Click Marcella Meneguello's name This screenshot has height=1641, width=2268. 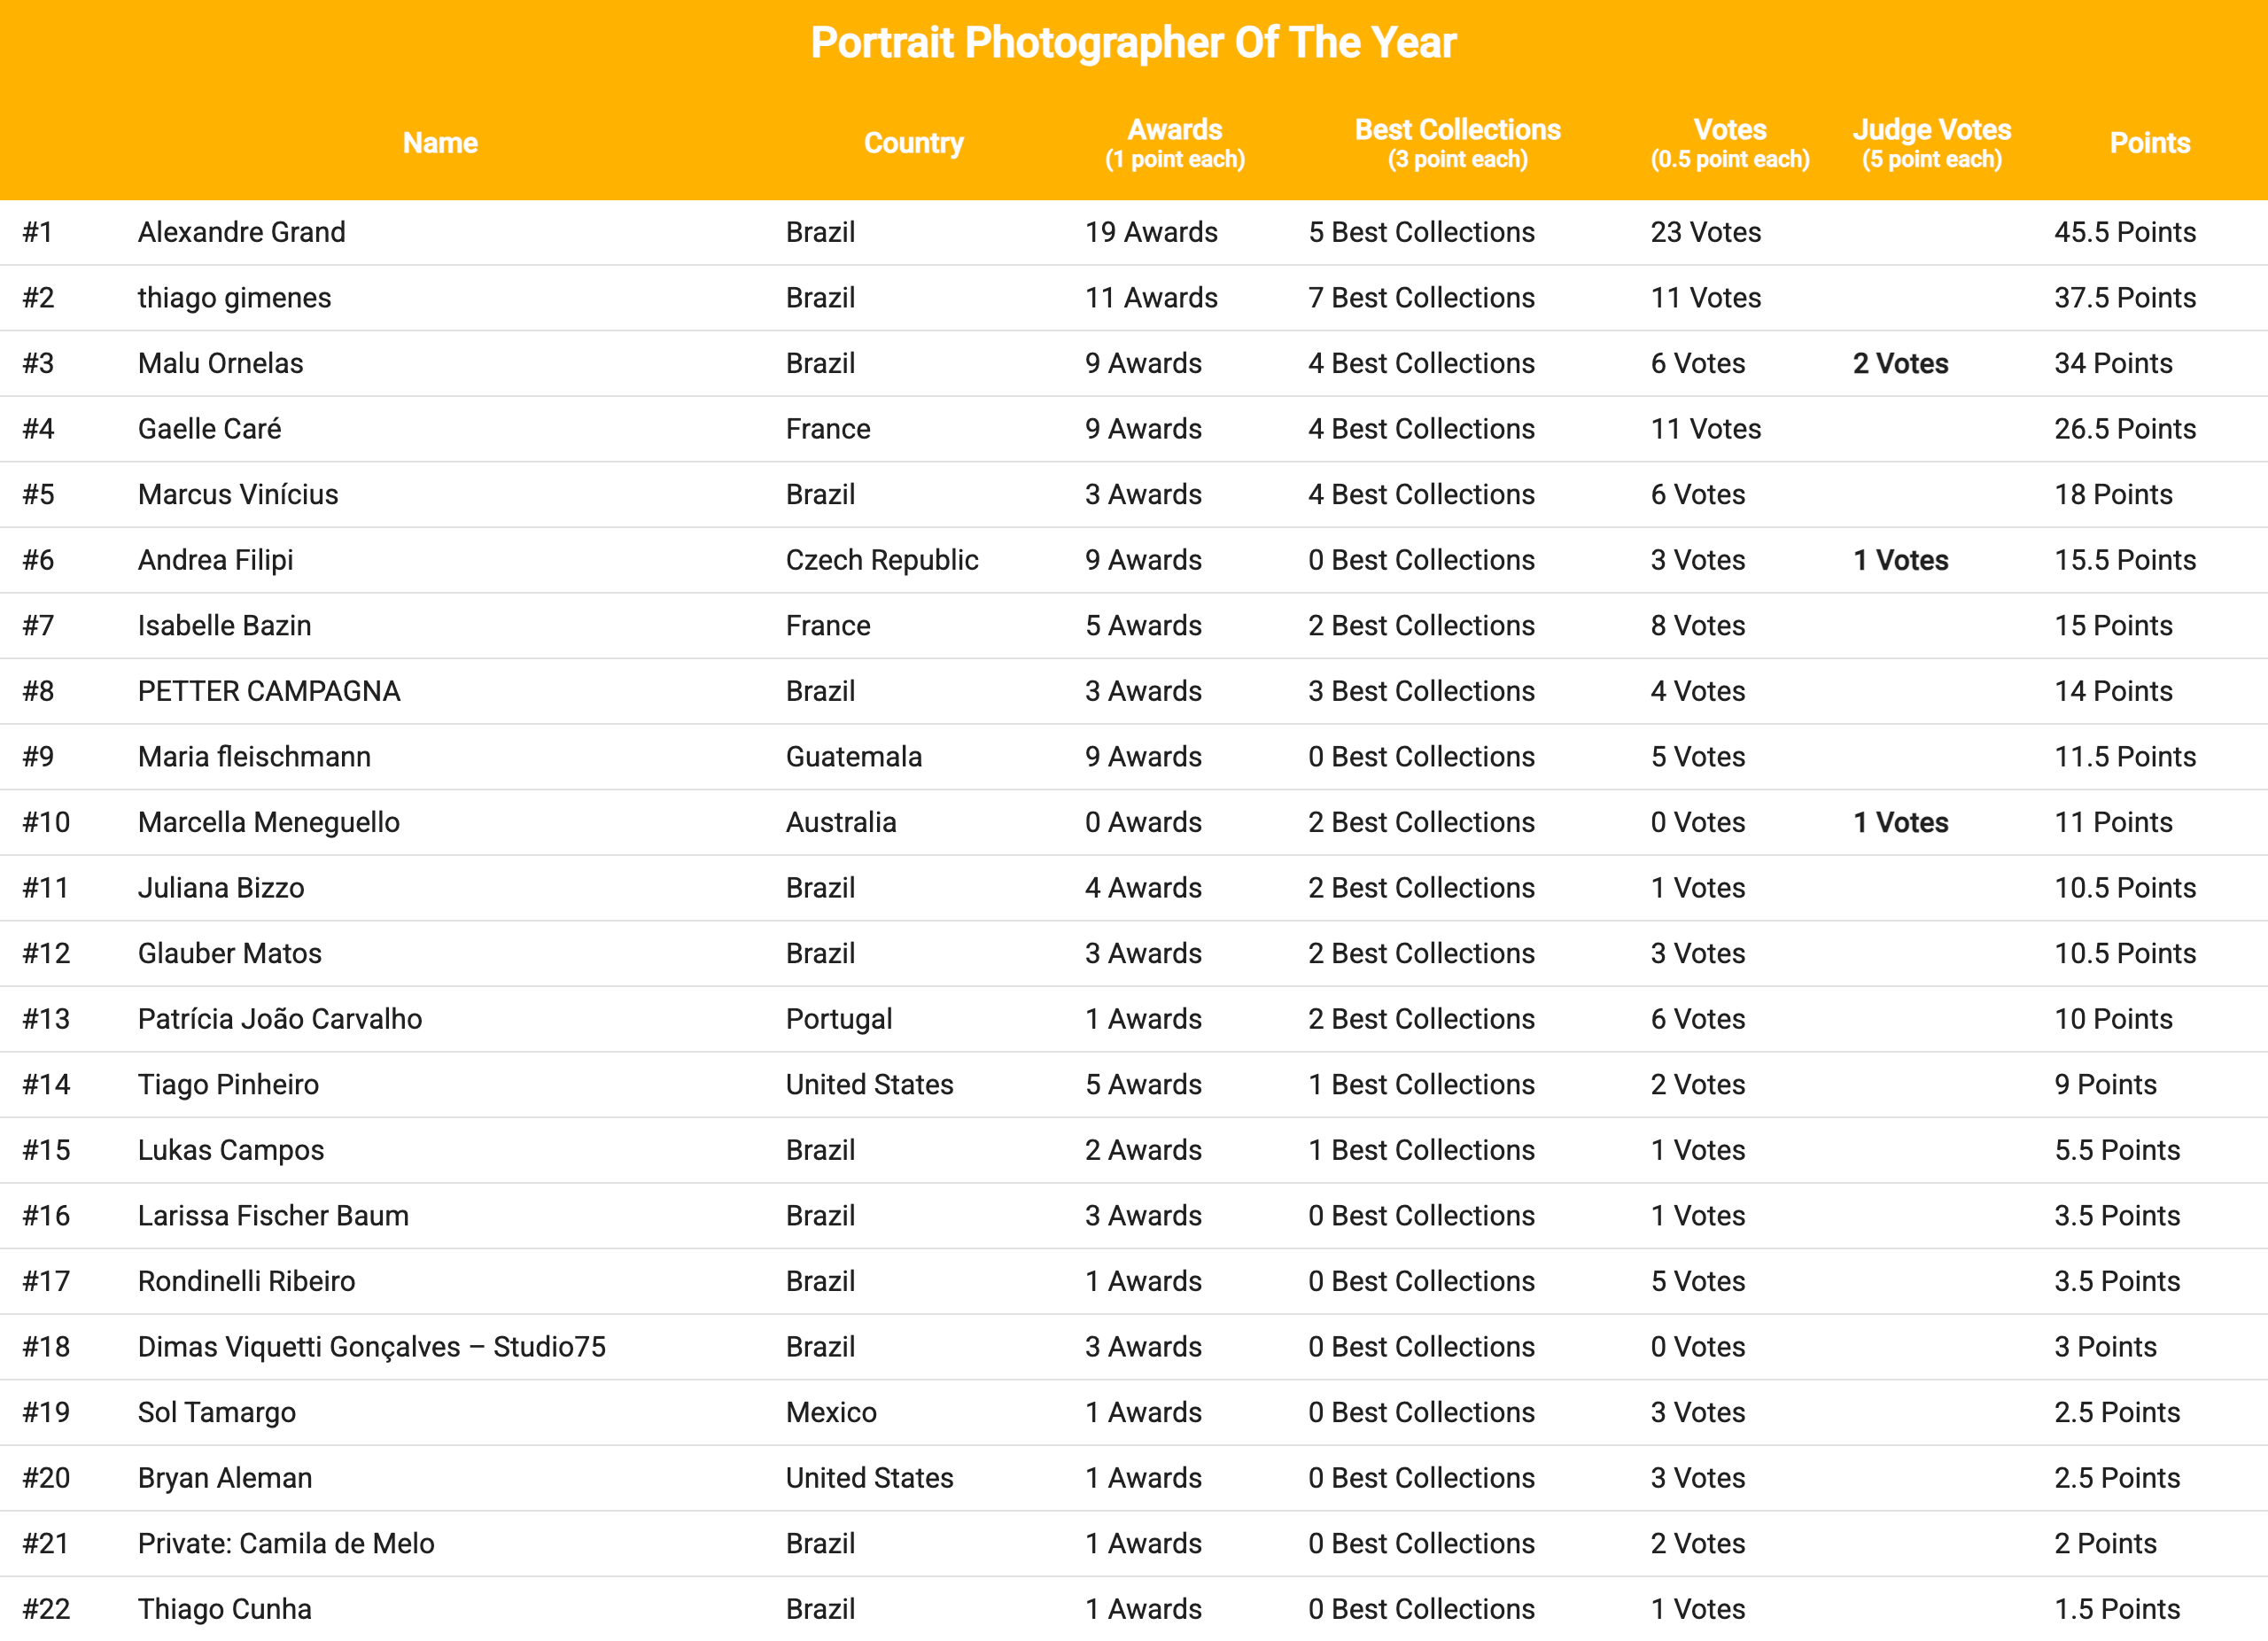(268, 822)
